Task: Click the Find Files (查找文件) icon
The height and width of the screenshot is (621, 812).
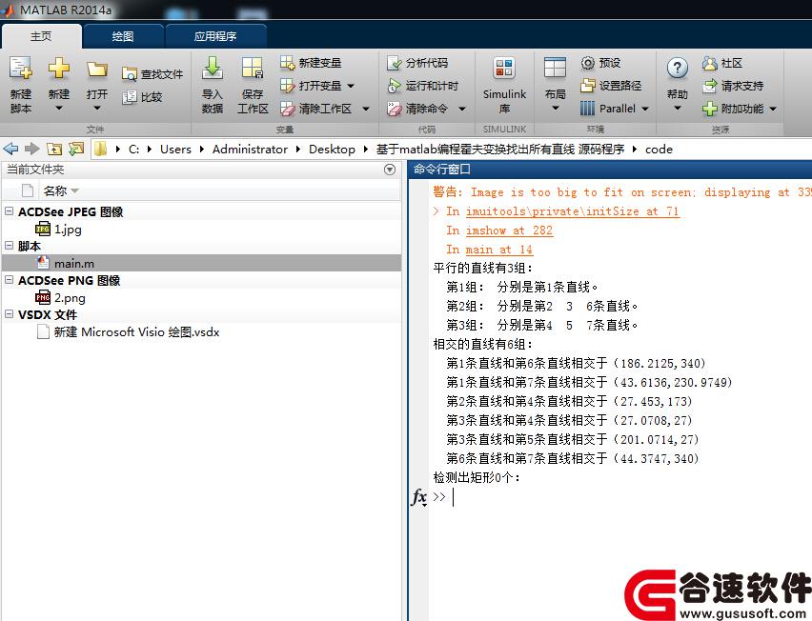Action: pos(129,74)
